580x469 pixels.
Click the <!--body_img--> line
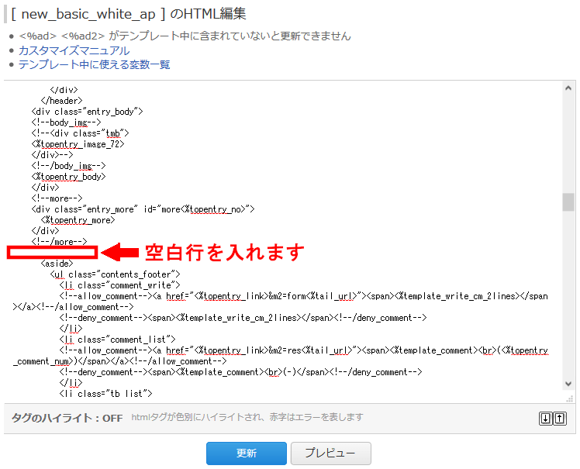[x=66, y=122]
